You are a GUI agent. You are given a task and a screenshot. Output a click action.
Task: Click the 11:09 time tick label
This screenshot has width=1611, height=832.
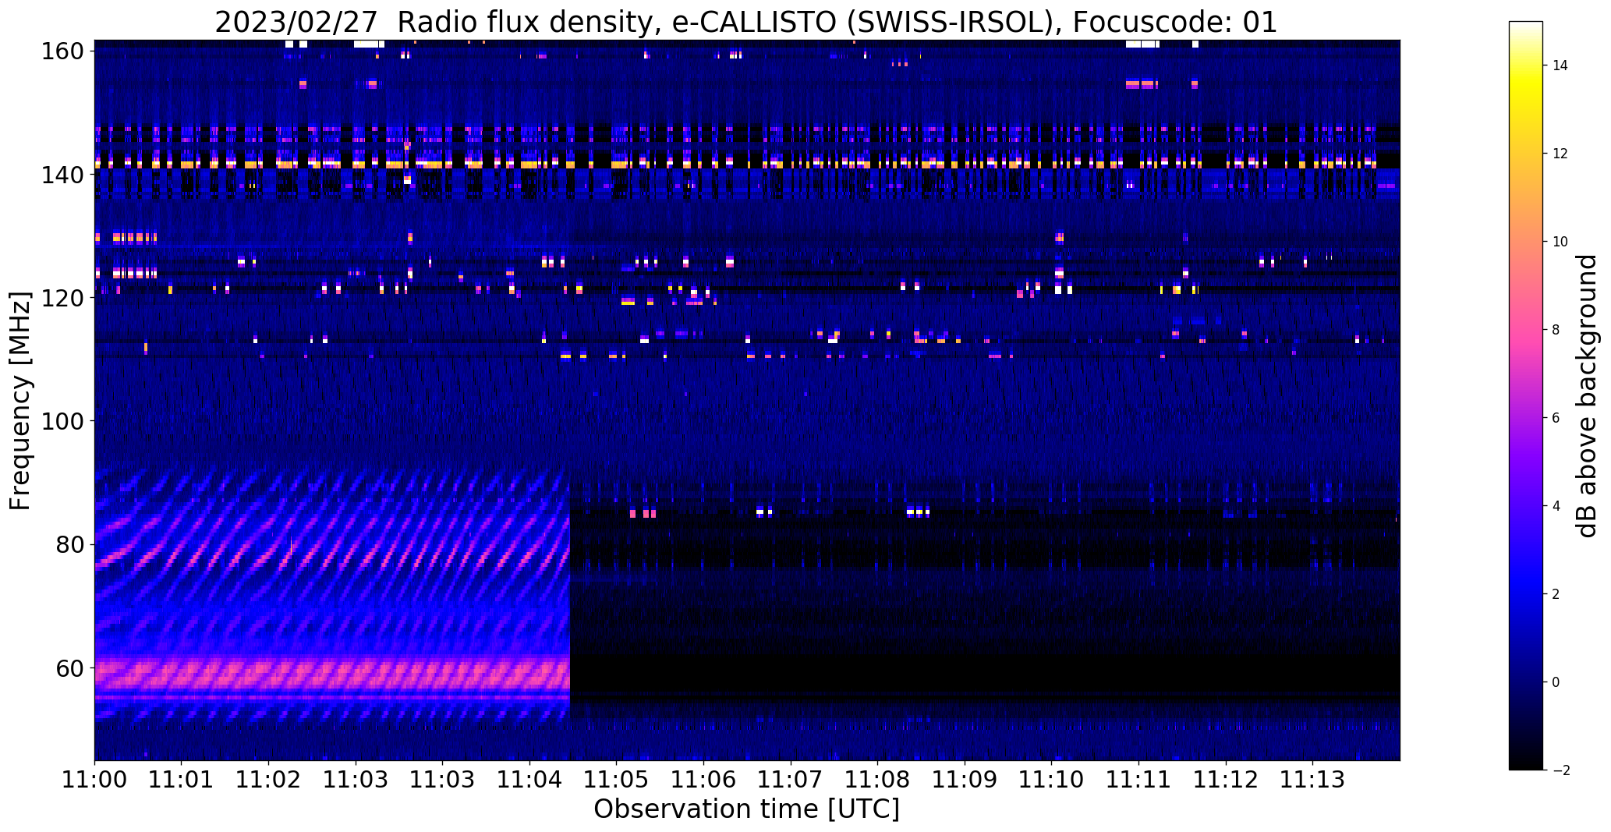[x=965, y=779]
